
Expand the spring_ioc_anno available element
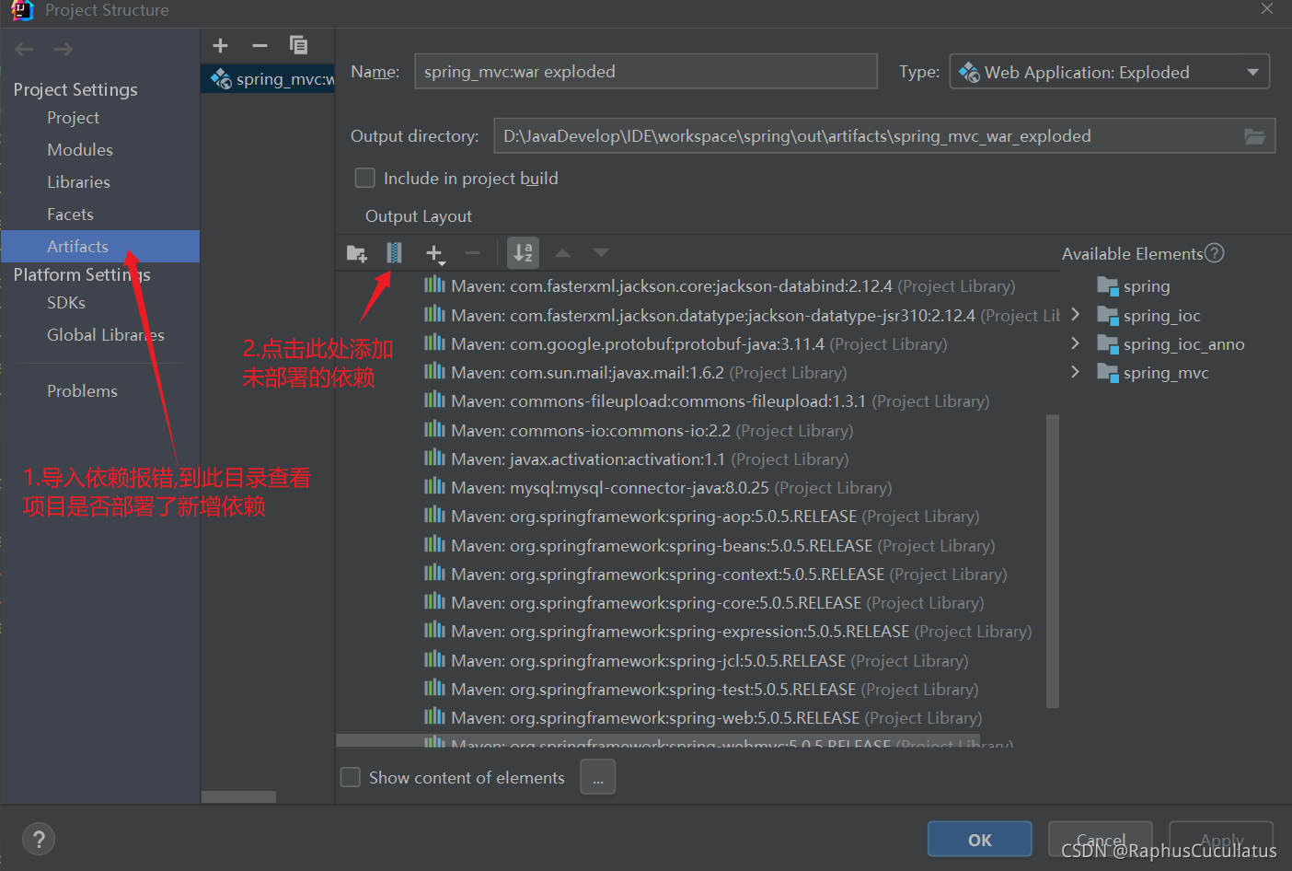1075,343
